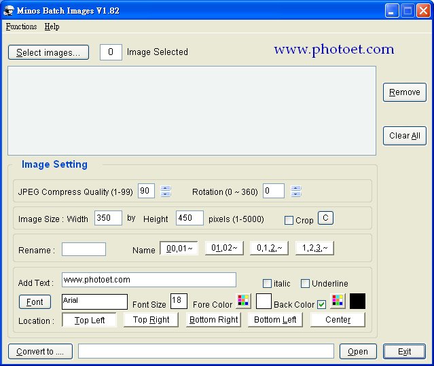Set text location to Top Left
This screenshot has height=366, width=434.
89,320
